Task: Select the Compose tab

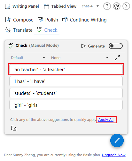Action: [x=19, y=20]
